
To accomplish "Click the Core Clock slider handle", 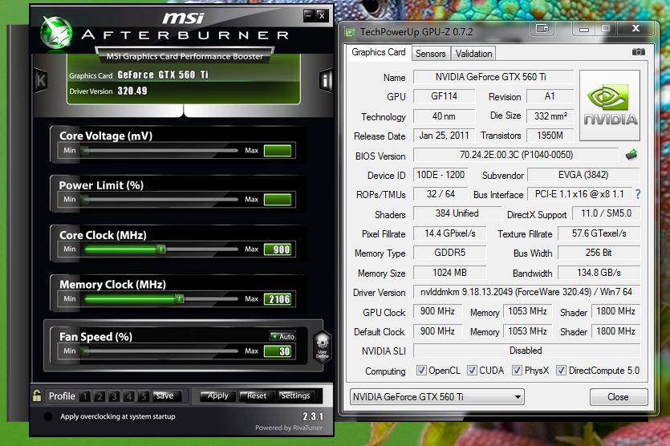I will click(161, 249).
